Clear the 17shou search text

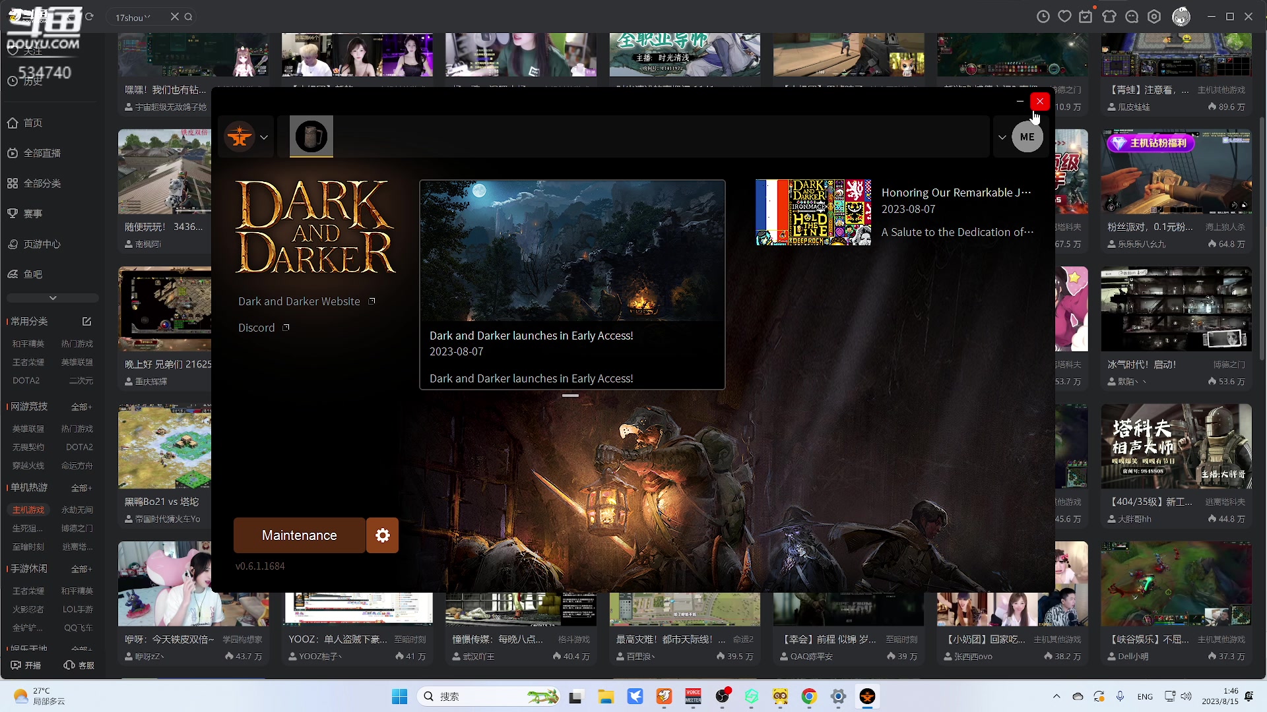(175, 16)
